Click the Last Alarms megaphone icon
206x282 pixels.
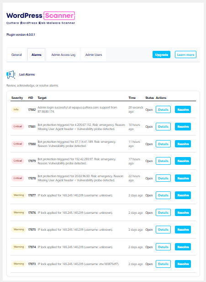pos(11,75)
